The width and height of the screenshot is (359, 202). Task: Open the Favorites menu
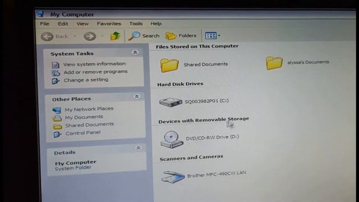109,24
